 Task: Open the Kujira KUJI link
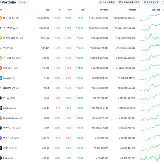8,158
